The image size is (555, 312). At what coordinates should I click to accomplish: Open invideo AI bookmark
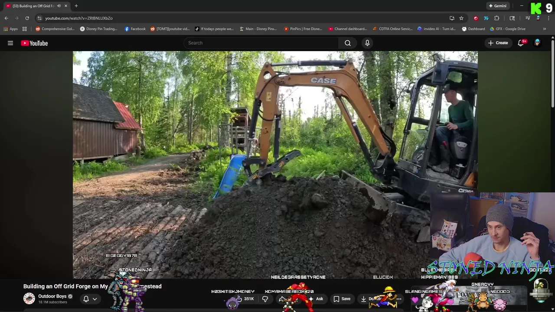(437, 29)
